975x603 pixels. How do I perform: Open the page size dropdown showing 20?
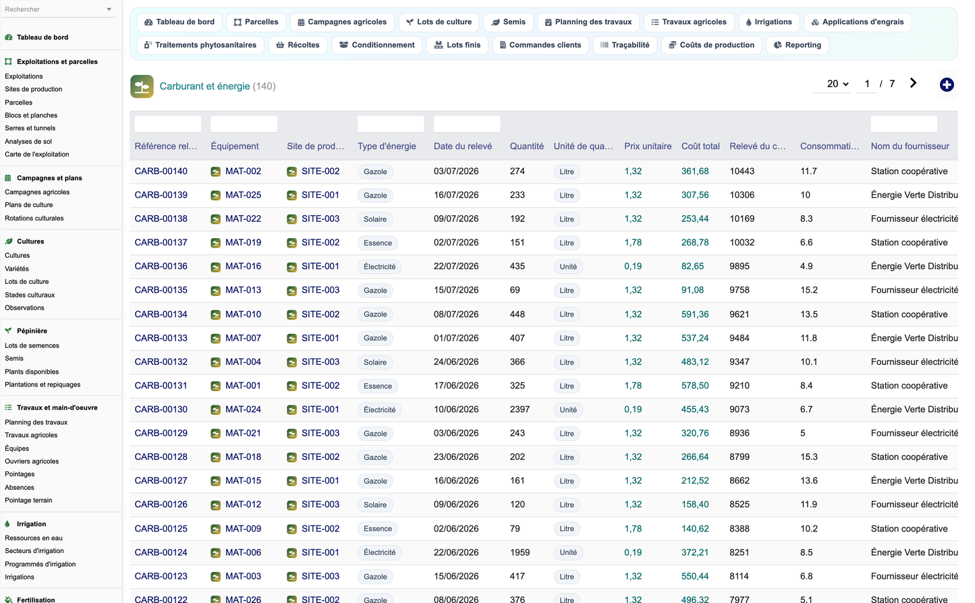point(838,84)
